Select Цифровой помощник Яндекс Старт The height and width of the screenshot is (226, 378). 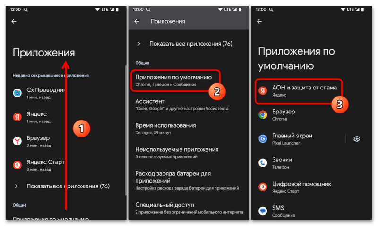coord(311,187)
